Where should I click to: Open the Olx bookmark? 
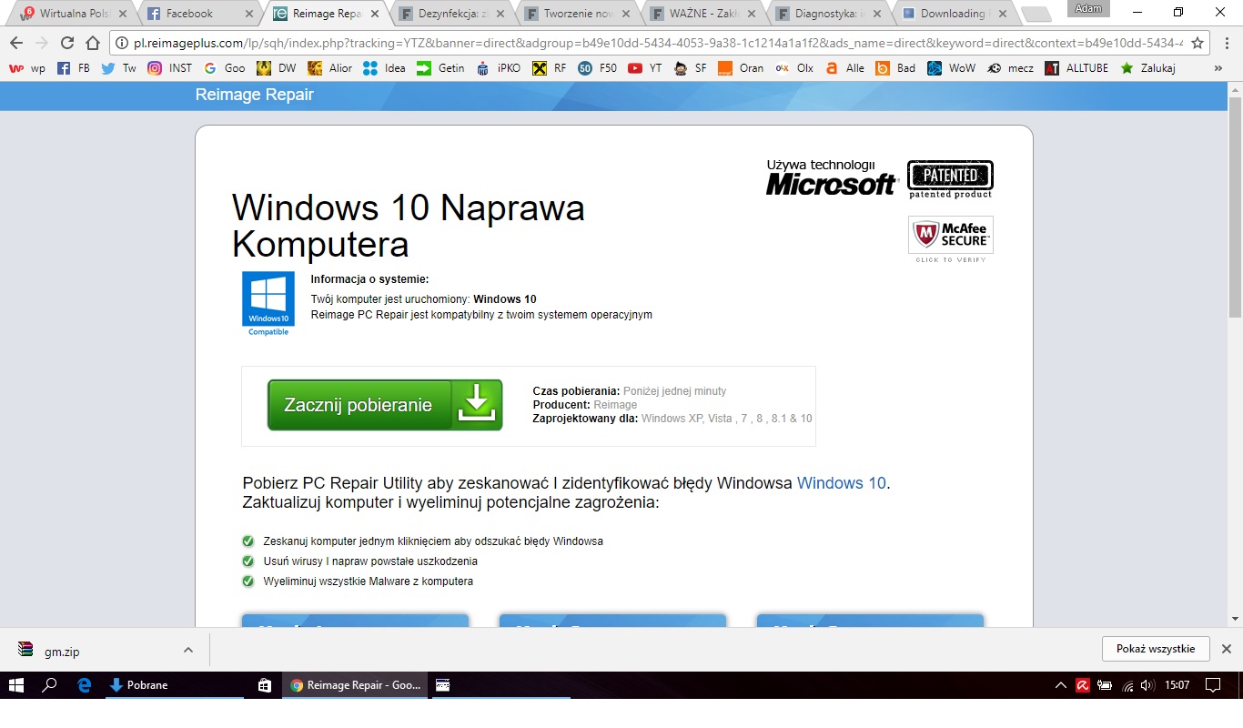(x=794, y=68)
